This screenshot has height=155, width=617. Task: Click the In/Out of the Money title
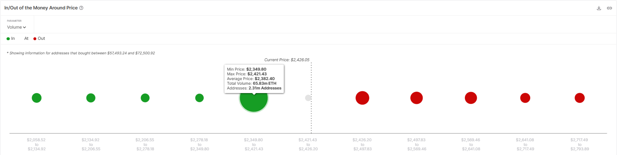pyautogui.click(x=41, y=8)
